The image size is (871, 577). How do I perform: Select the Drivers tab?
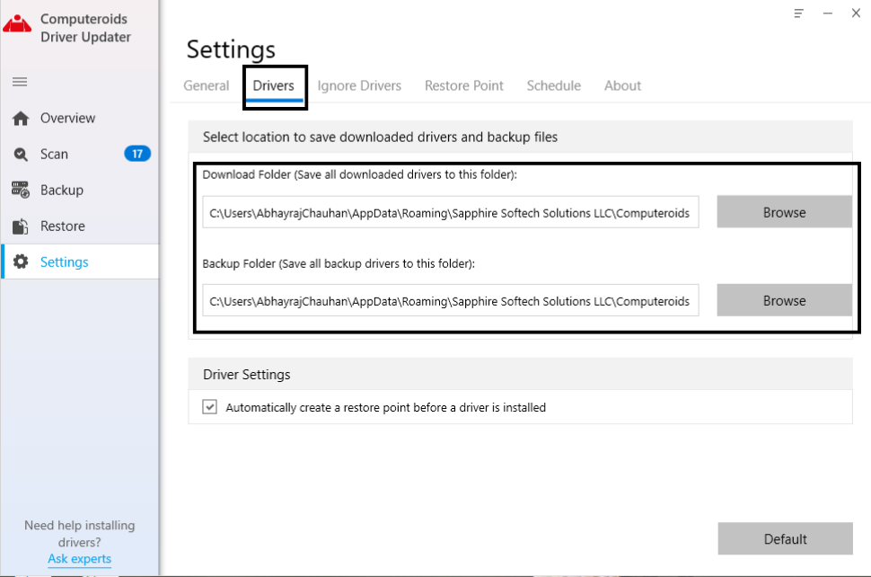click(273, 85)
